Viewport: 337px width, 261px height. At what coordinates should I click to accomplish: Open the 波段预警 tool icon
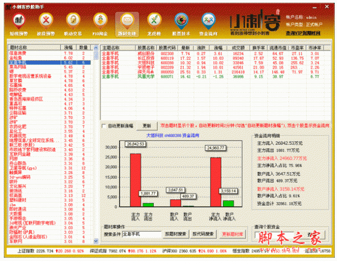46,24
